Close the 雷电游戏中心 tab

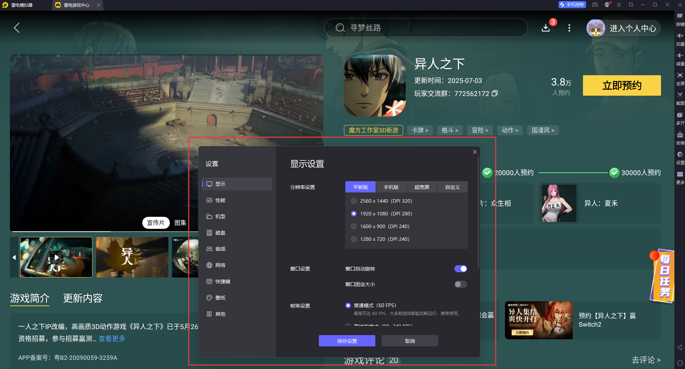click(x=99, y=5)
